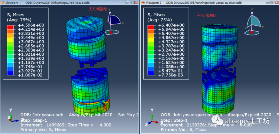Minimize Viewport 2

[268, 3]
